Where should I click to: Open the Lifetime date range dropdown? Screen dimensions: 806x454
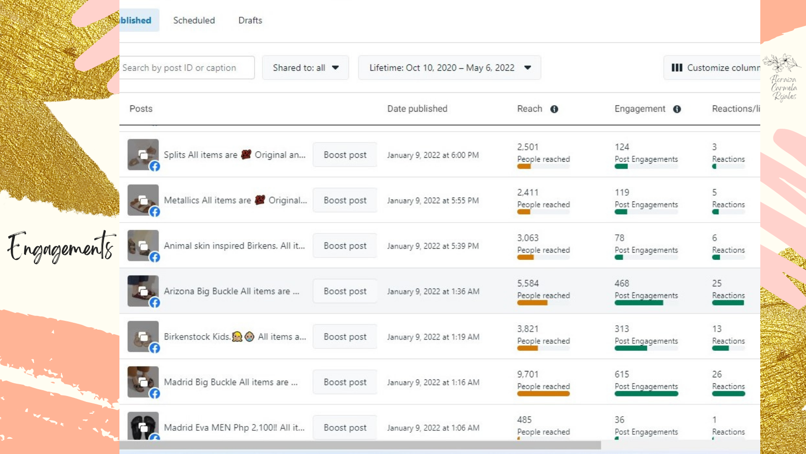[449, 68]
